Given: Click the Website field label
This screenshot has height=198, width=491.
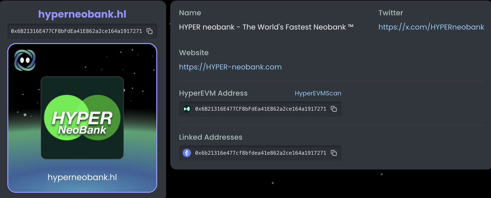Looking at the screenshot, I should click(x=194, y=53).
